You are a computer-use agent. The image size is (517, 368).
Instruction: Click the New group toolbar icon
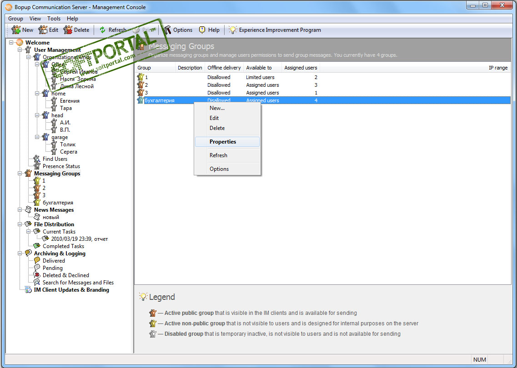point(15,30)
